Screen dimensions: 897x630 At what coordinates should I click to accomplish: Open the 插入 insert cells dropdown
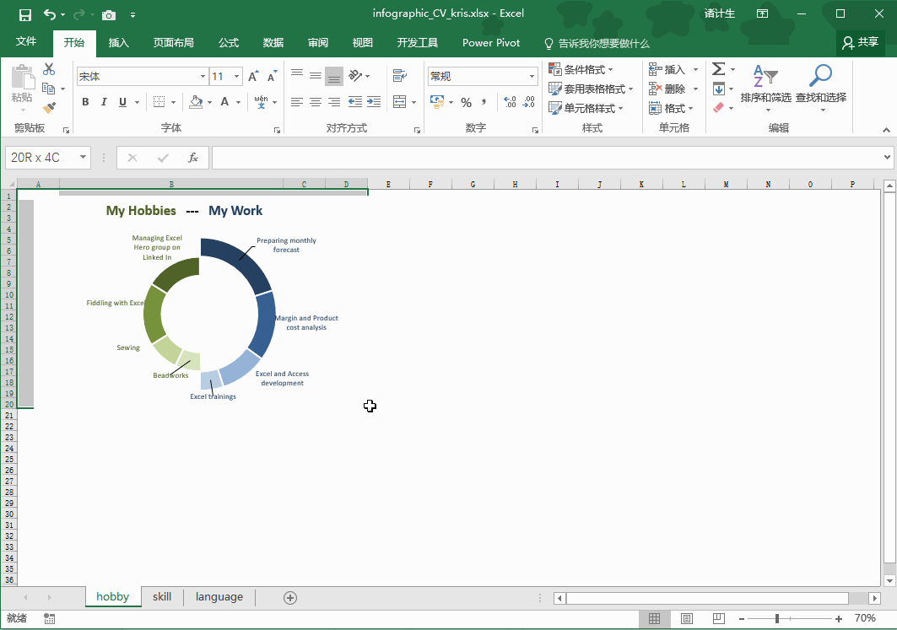(x=695, y=69)
